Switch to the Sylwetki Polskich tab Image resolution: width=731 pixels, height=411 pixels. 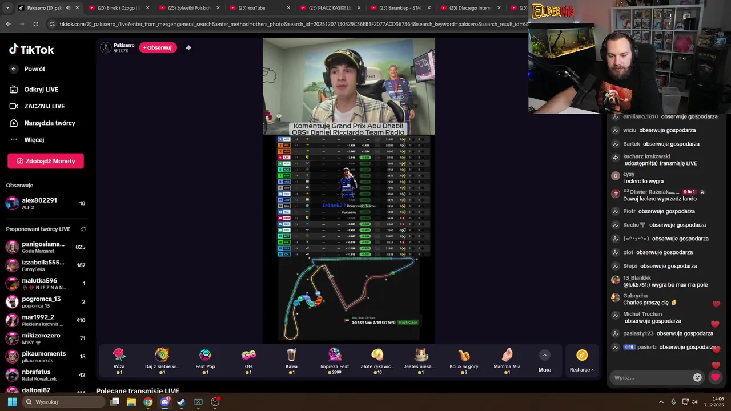189,8
